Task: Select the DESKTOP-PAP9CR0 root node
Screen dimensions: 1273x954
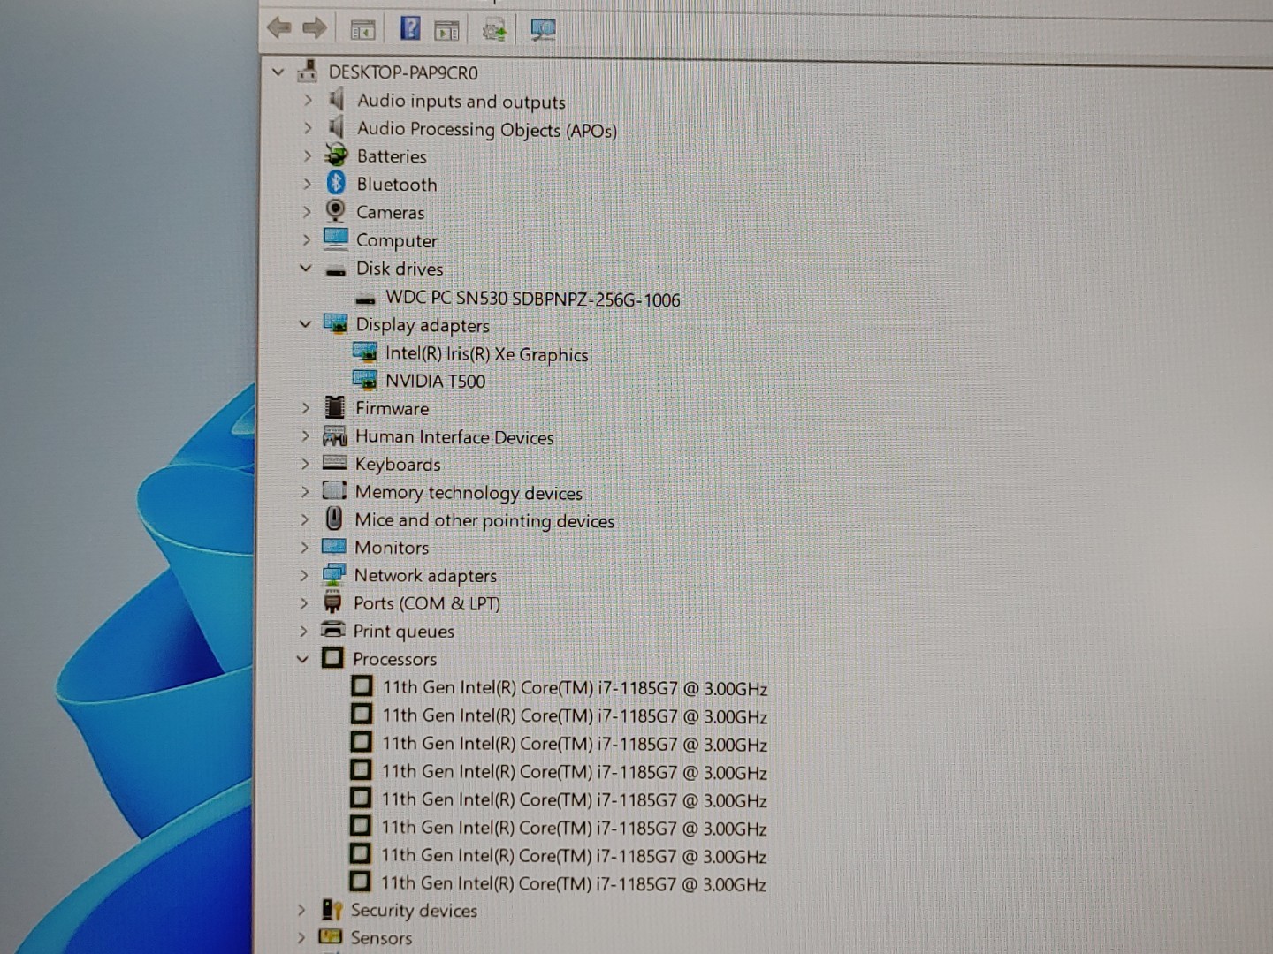Action: coord(403,72)
